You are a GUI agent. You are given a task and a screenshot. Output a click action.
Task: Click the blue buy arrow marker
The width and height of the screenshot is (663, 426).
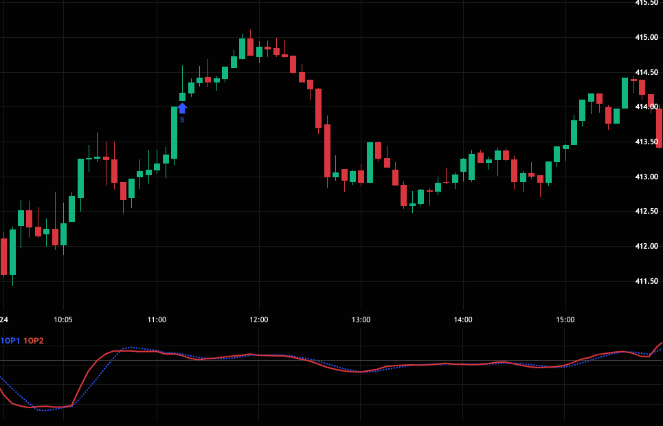pos(182,108)
